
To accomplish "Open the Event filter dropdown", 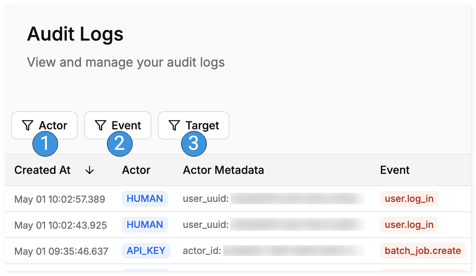I will (118, 125).
